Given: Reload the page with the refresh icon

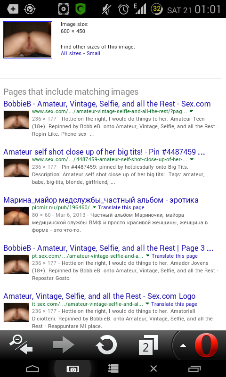Looking at the screenshot, I should click(106, 345).
